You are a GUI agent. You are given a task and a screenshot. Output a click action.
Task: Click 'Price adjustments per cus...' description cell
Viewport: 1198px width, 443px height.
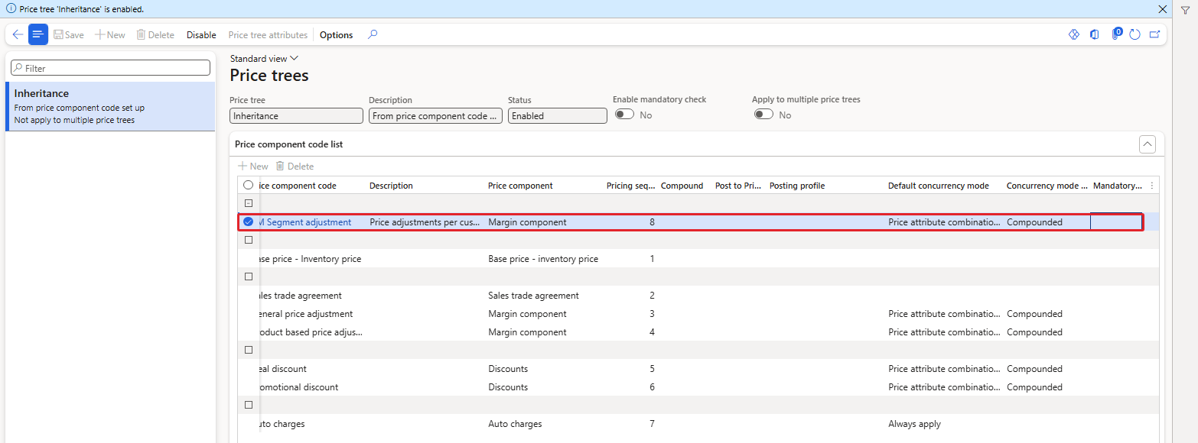[x=425, y=222]
